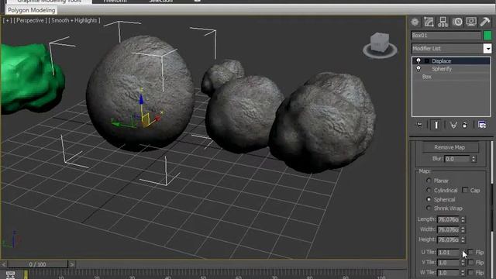Click the Length spinner arrows

pyautogui.click(x=463, y=219)
